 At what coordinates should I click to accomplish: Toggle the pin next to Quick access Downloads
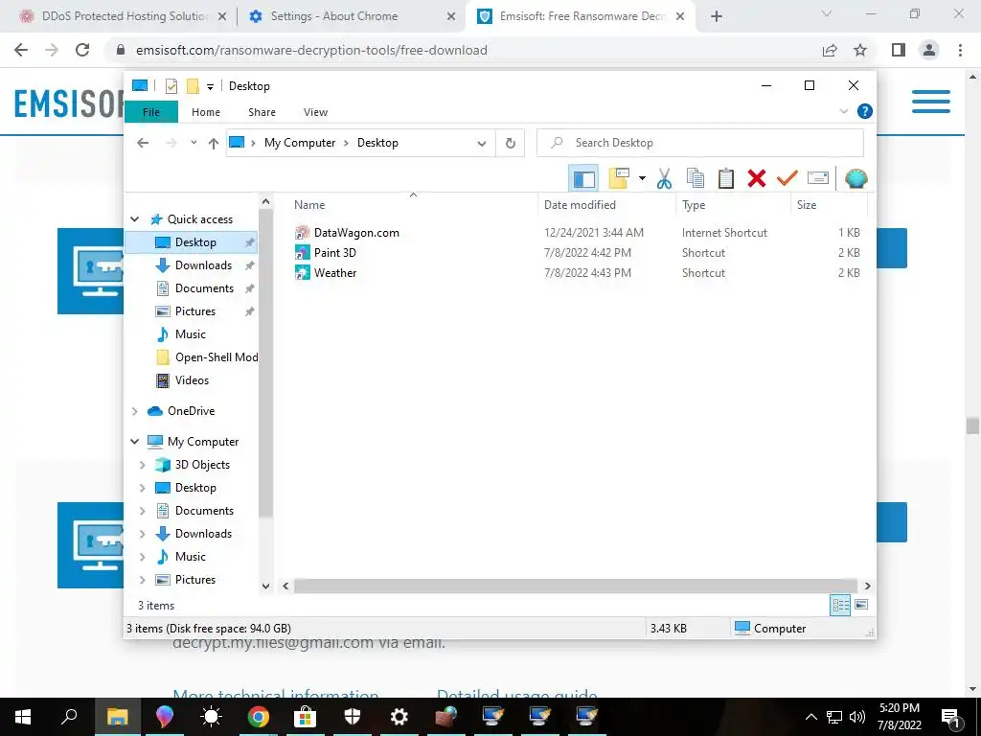[x=250, y=265]
